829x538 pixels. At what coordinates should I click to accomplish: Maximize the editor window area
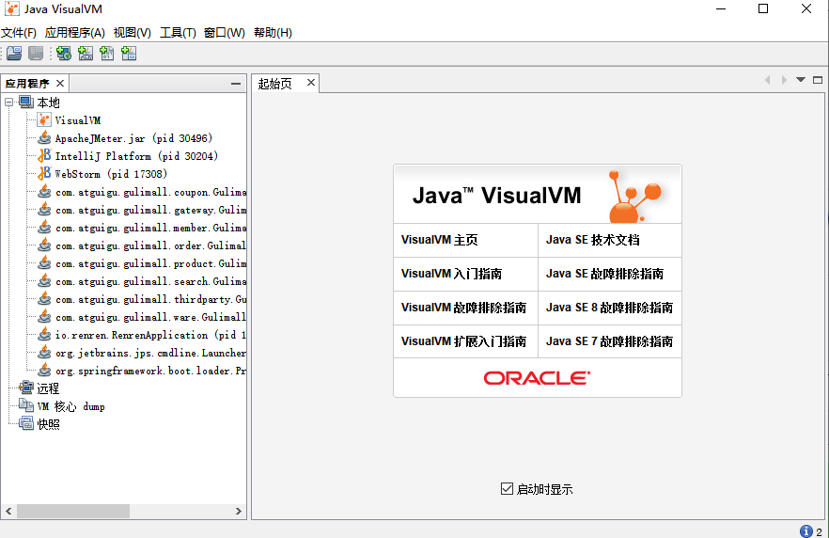[818, 80]
